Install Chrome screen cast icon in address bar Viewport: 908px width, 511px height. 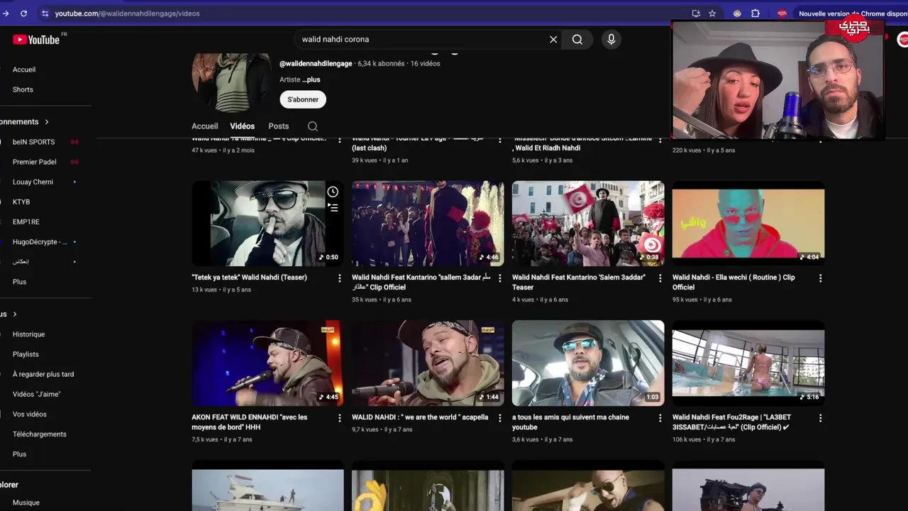click(x=696, y=13)
